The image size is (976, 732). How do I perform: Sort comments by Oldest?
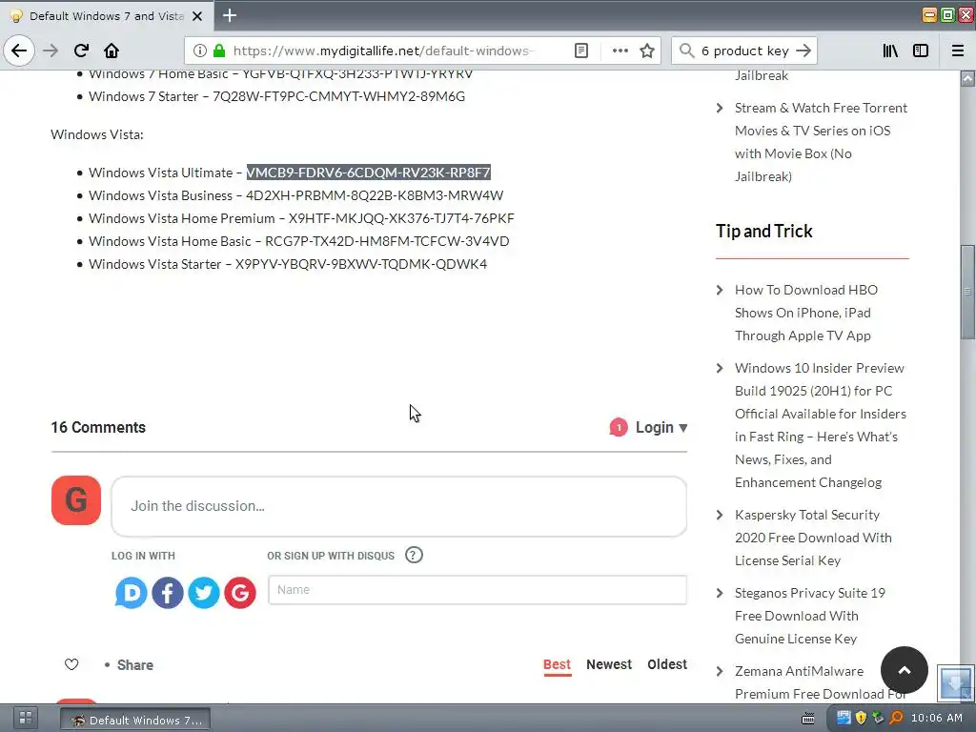tap(666, 664)
